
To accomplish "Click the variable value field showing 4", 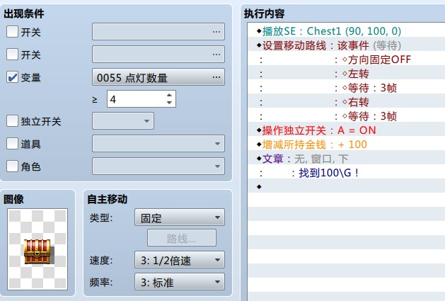I will [x=137, y=99].
